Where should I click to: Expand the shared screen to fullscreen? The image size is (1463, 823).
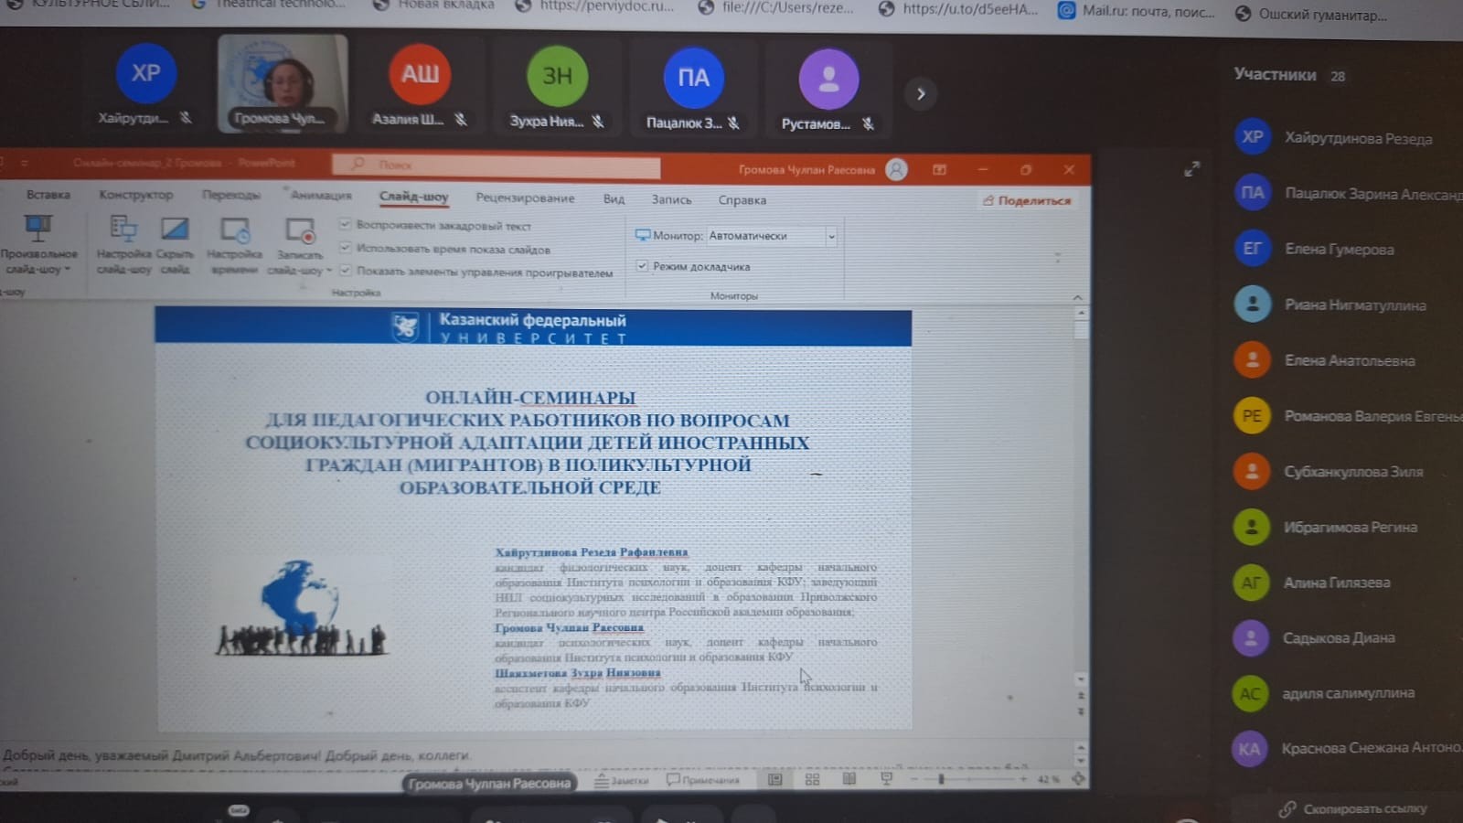[1191, 169]
